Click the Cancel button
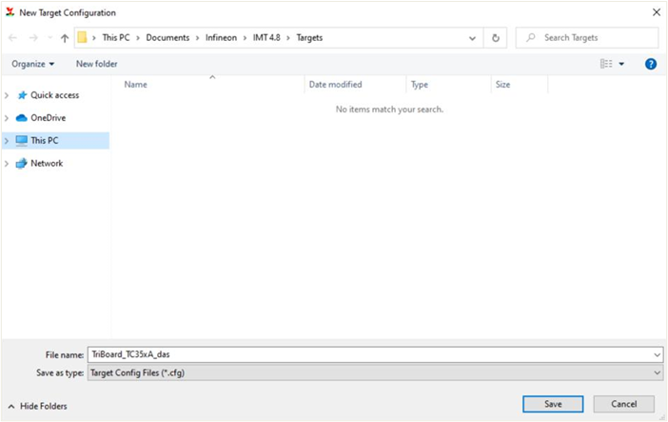This screenshot has height=422, width=668. [x=623, y=404]
